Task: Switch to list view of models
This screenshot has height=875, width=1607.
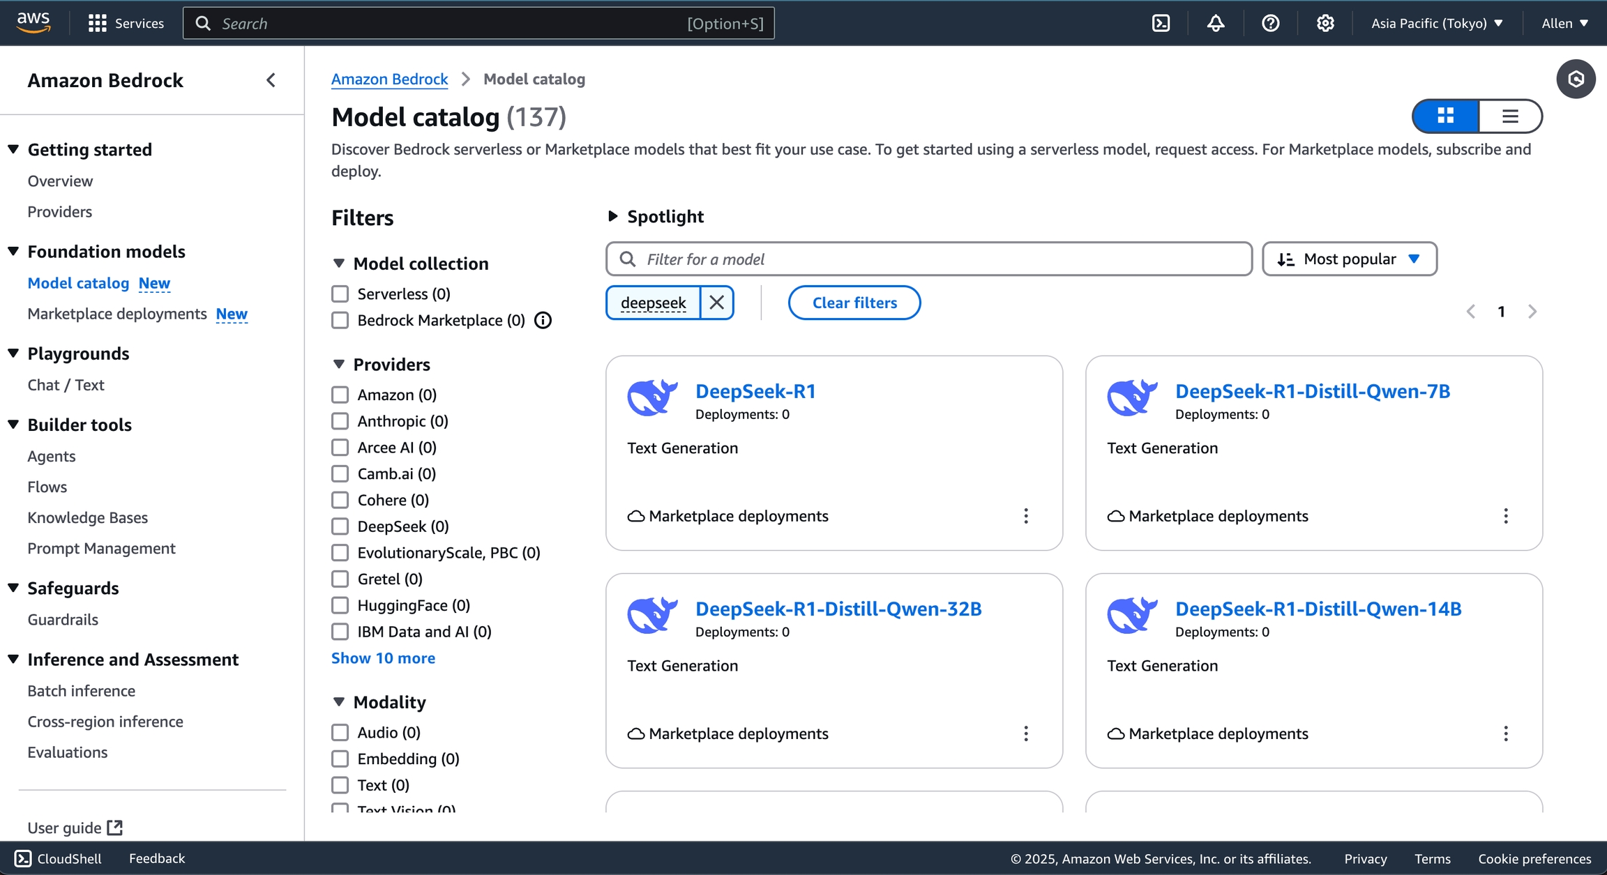Action: pos(1510,116)
